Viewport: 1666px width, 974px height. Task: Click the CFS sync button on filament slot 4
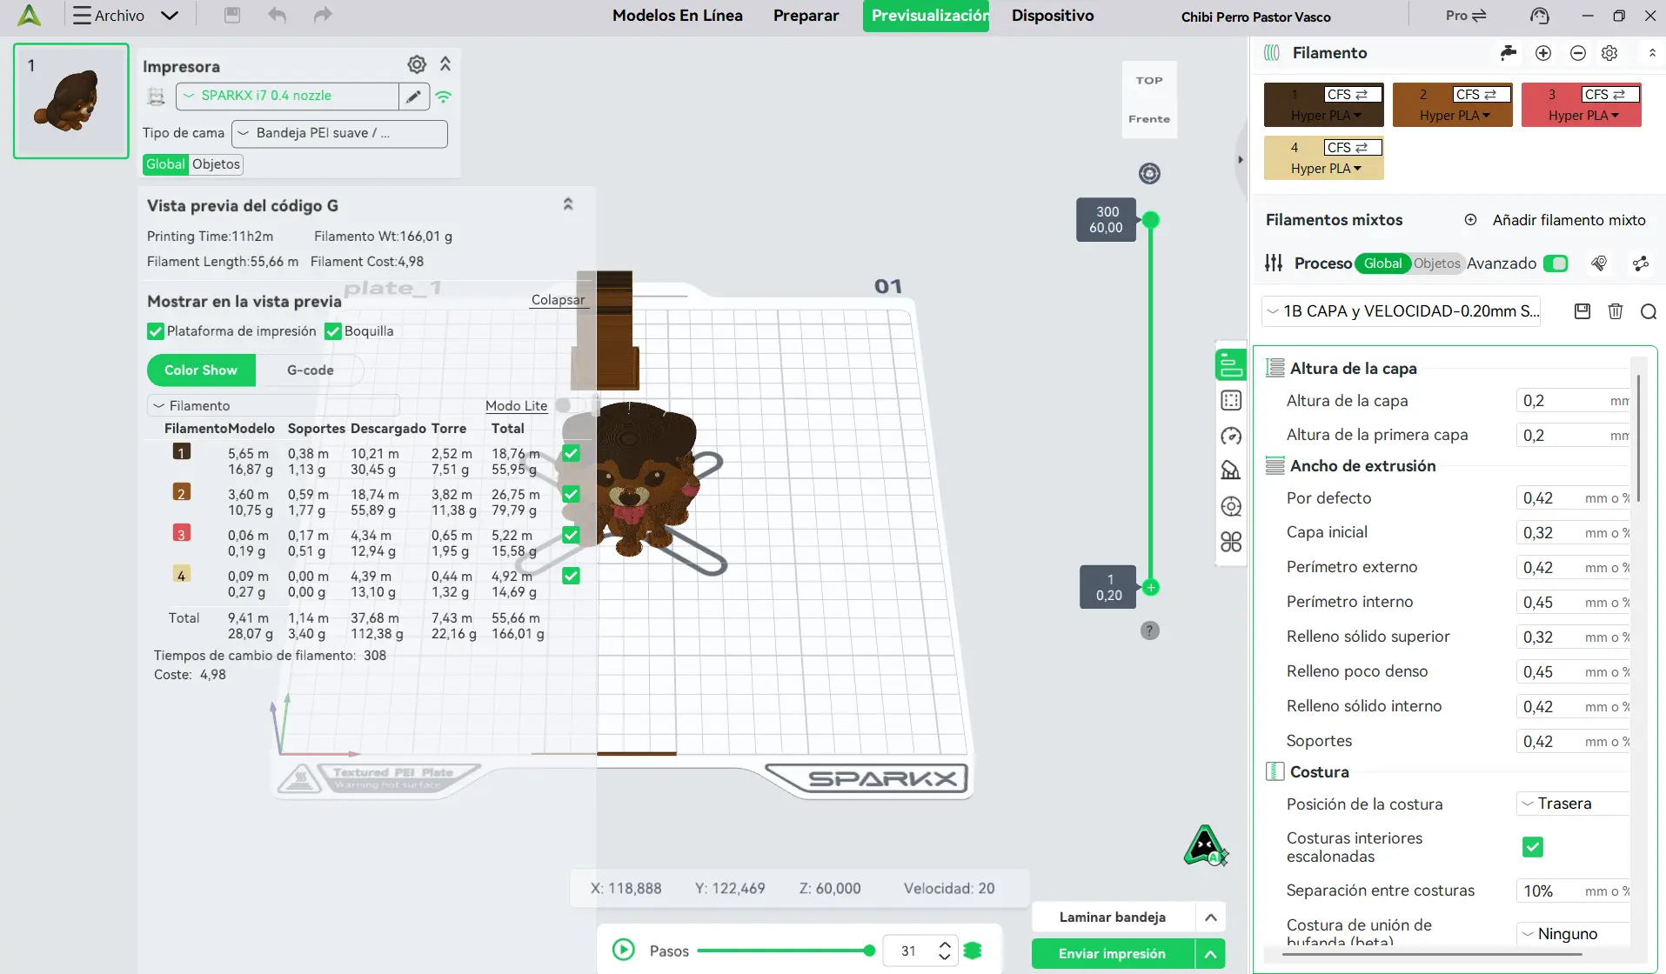pyautogui.click(x=1353, y=147)
